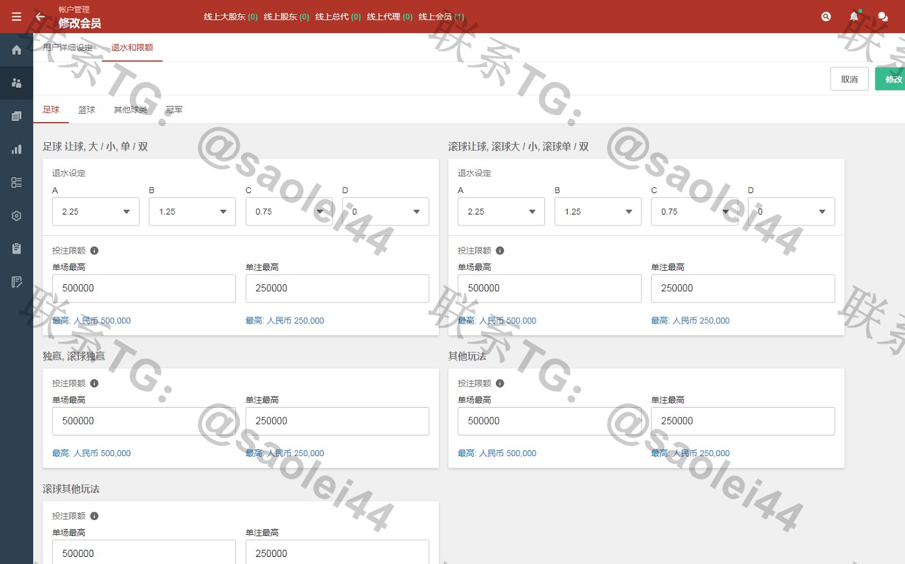
Task: Select the 冠军 tab
Action: click(x=174, y=110)
